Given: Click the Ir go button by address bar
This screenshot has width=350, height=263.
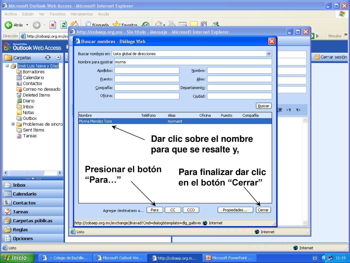Looking at the screenshot, I should coord(315,36).
